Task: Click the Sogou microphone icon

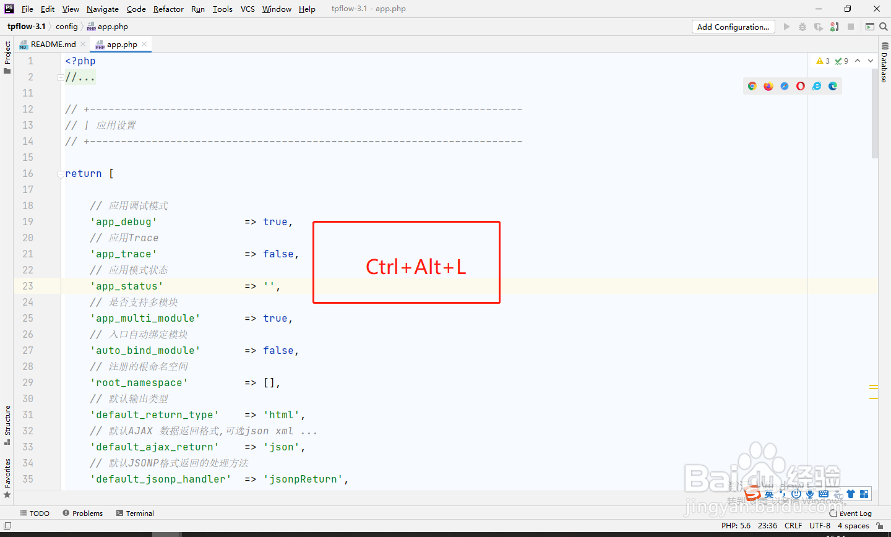Action: (809, 494)
